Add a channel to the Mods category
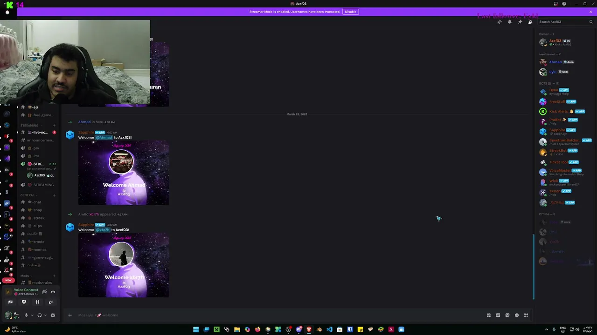 [x=54, y=276]
